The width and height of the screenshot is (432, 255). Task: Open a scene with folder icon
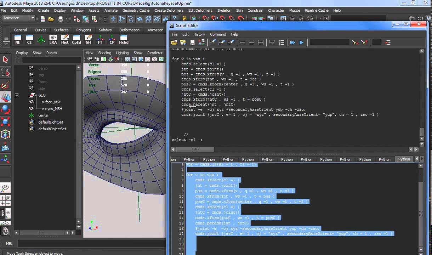(51, 19)
